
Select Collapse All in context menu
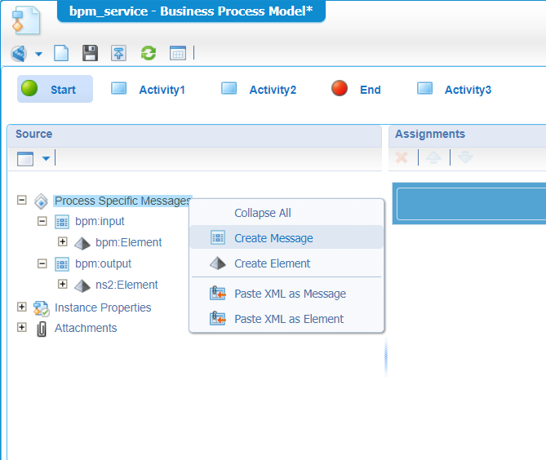[x=262, y=213]
